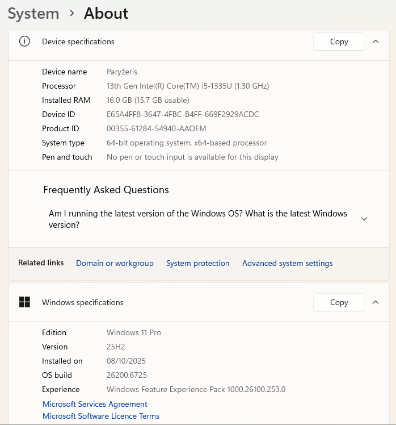The image size is (396, 425).
Task: Select Pen and touch value text
Action: coord(192,157)
